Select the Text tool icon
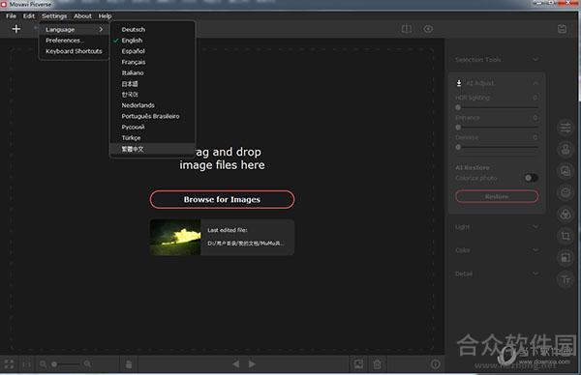Viewport: 581px width, 375px height. [x=566, y=279]
